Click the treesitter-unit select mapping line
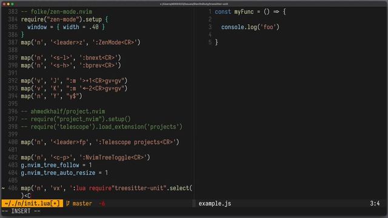This screenshot has width=388, height=218. (107, 188)
